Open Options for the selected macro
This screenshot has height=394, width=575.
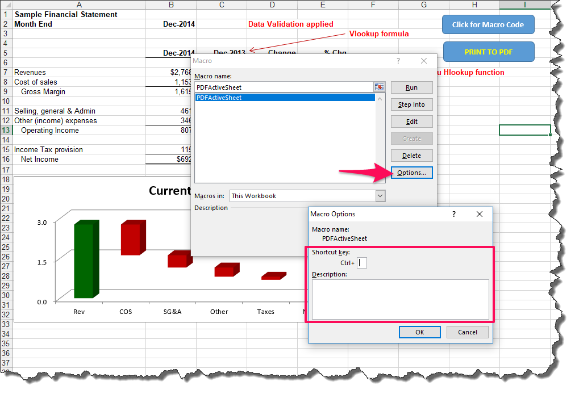(x=411, y=172)
